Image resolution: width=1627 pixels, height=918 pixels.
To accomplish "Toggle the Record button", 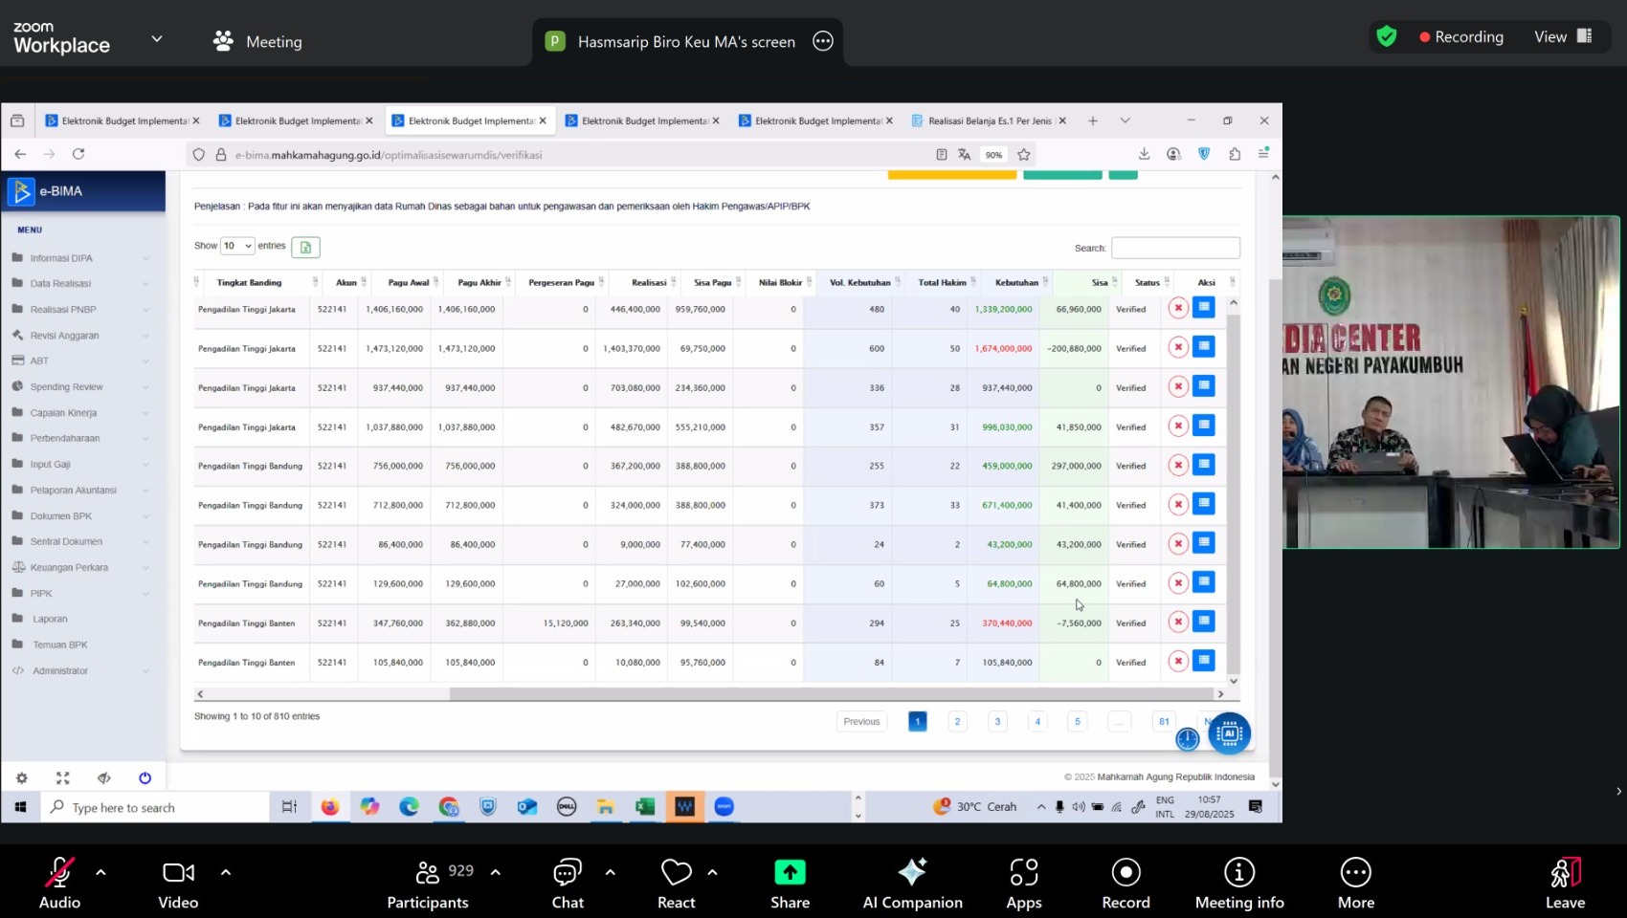I will 1126,872.
